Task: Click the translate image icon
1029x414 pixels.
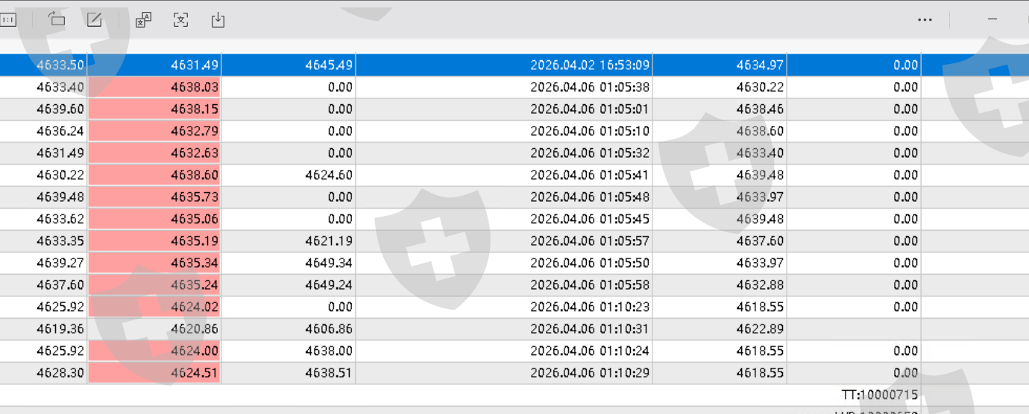Action: click(143, 20)
